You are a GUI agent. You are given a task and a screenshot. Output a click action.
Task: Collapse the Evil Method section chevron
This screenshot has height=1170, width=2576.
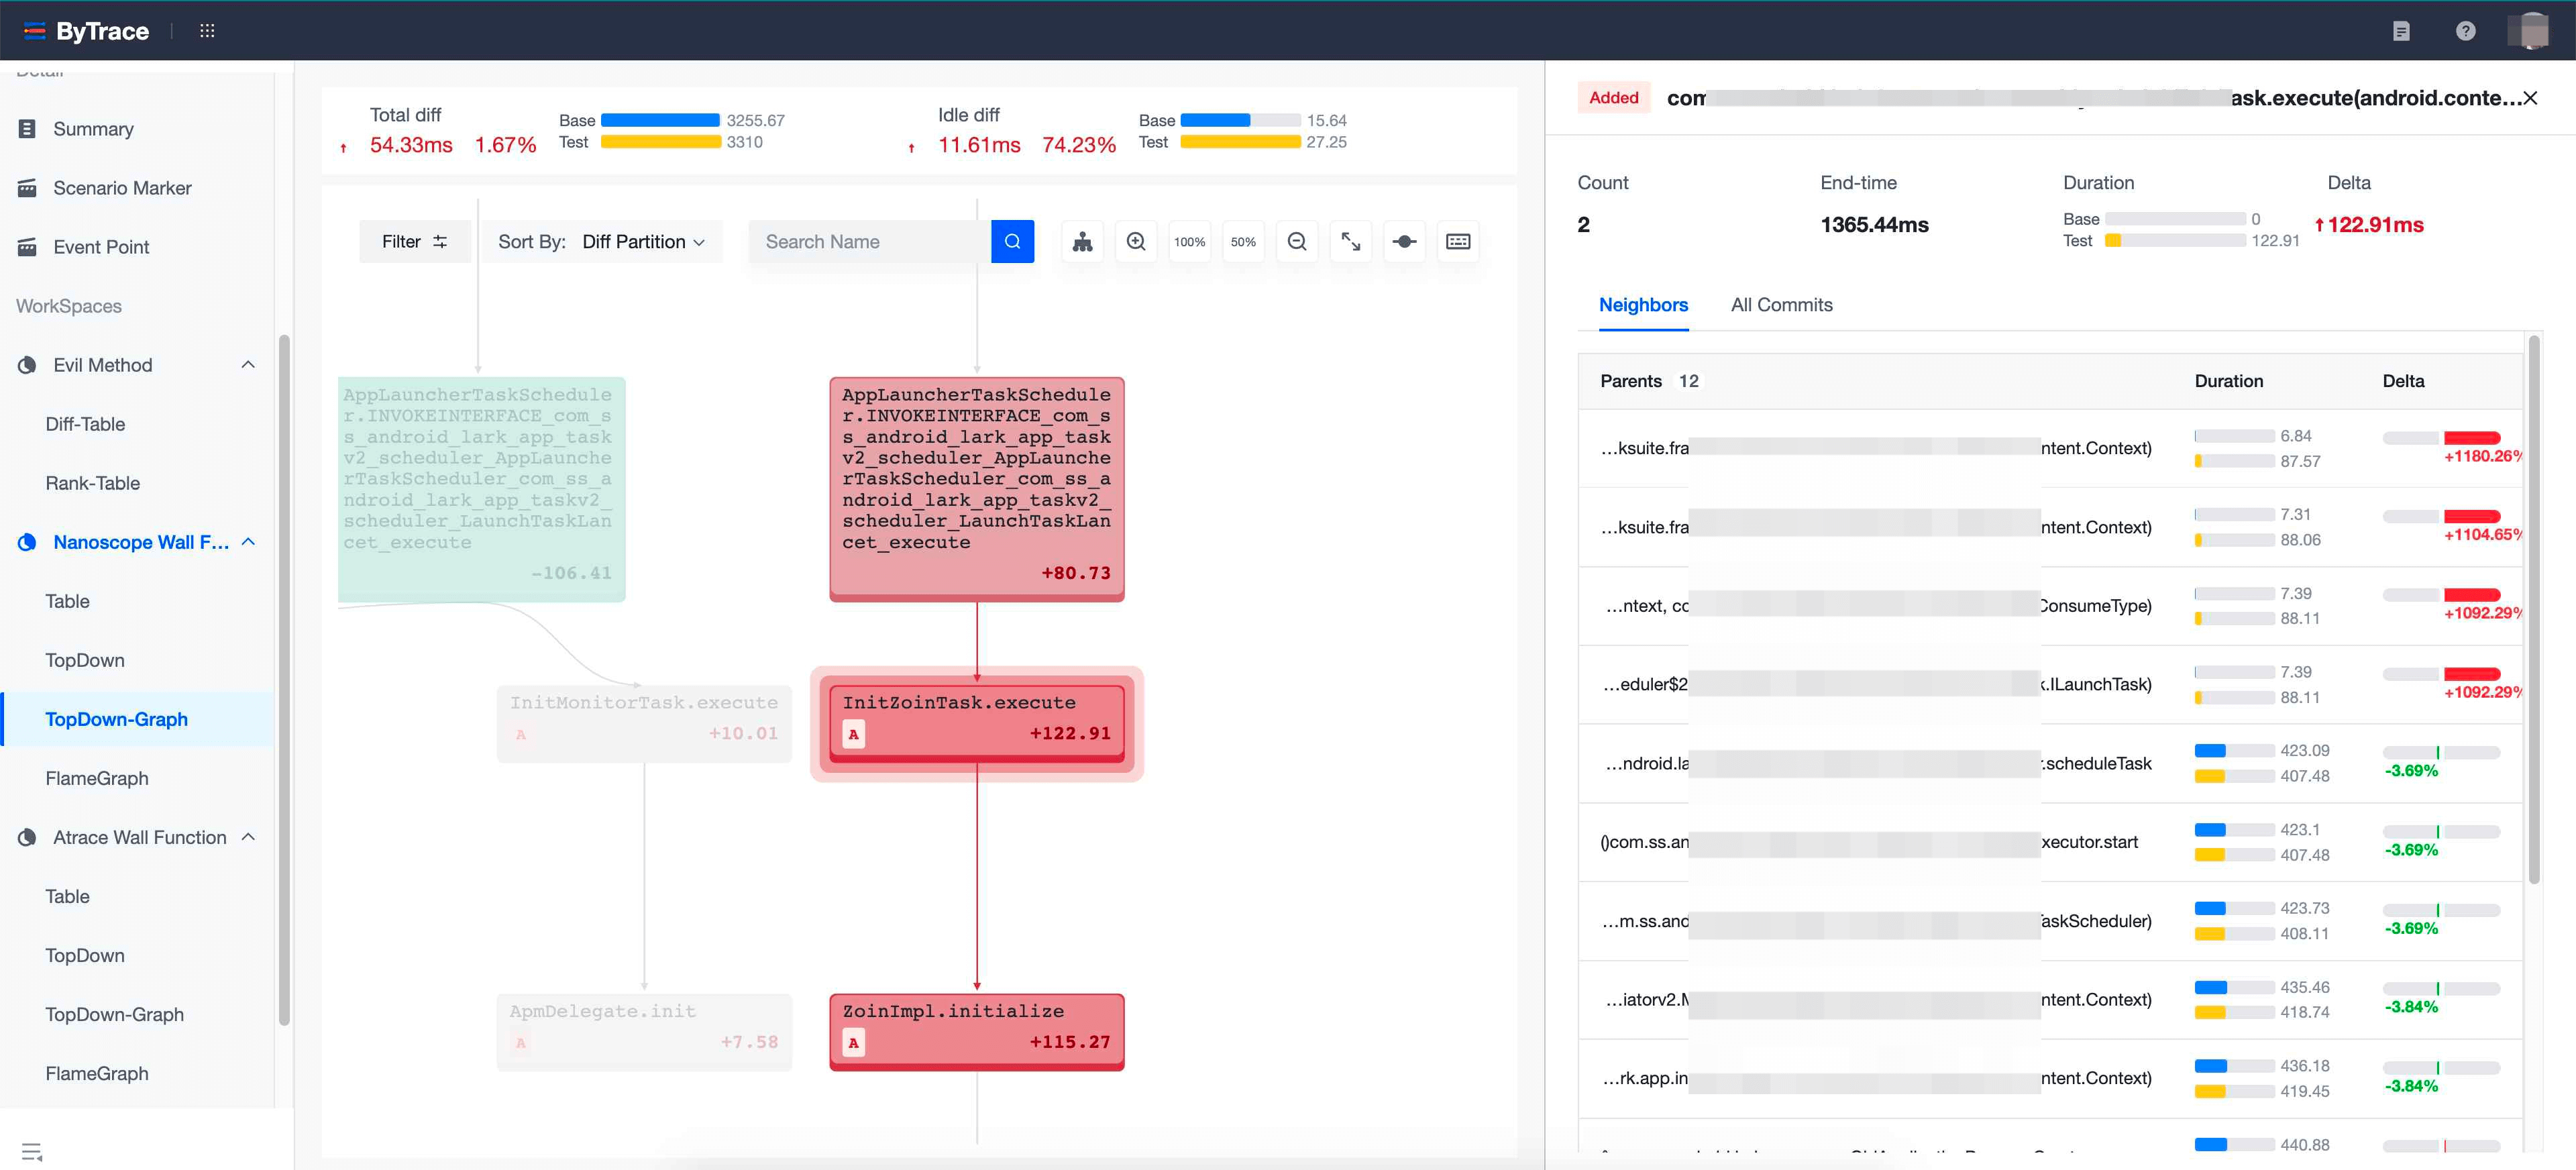(x=248, y=365)
